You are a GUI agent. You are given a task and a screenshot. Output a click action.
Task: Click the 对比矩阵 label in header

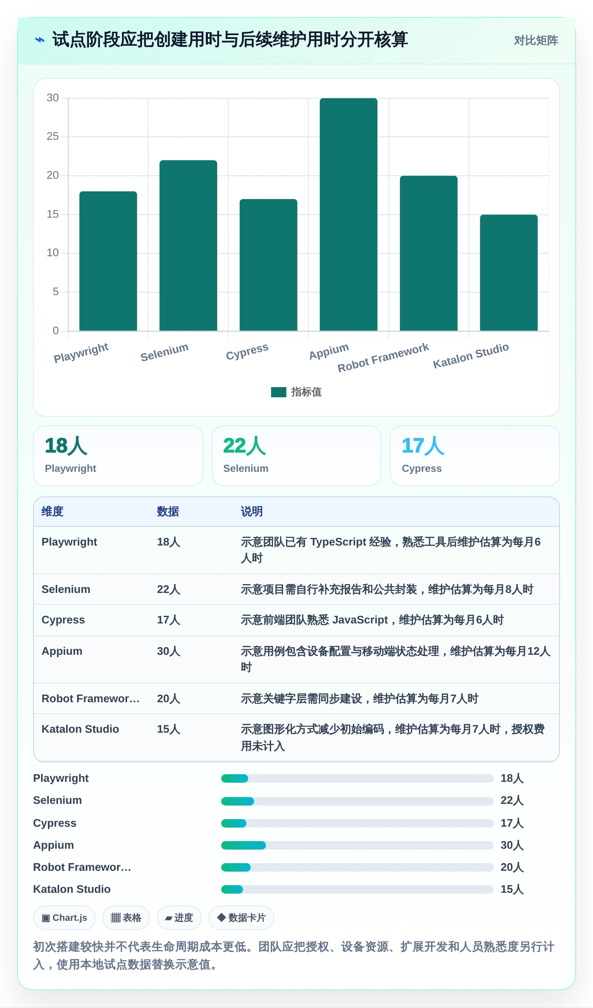tap(536, 41)
